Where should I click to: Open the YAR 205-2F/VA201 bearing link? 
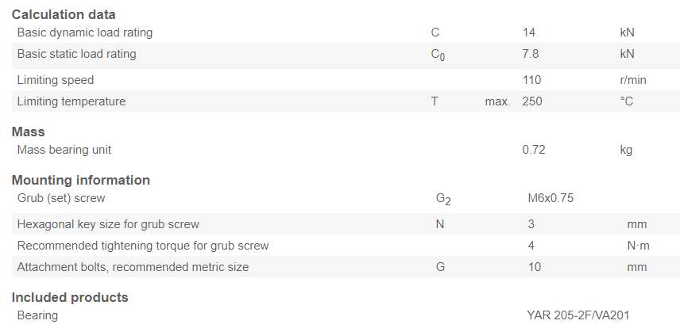(x=578, y=315)
